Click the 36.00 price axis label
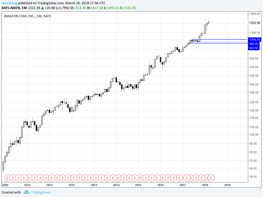This screenshot has height=197, width=263. (253, 177)
